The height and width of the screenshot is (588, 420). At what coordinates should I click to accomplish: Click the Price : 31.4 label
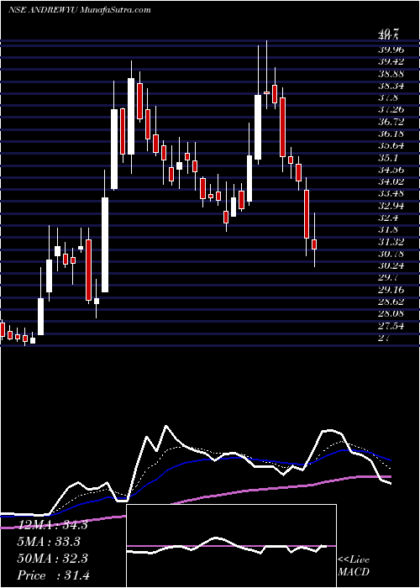tap(53, 575)
